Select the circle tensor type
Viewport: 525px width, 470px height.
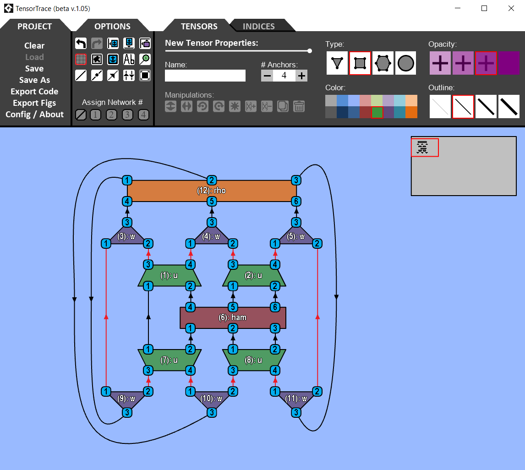[405, 63]
